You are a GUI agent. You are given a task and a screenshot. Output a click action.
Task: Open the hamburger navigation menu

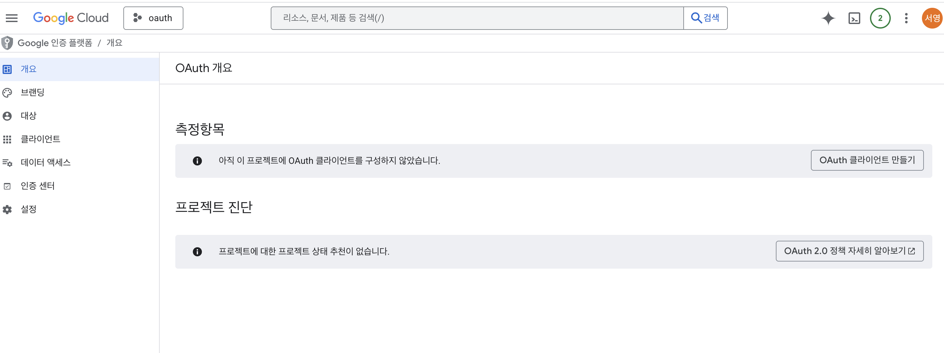coord(12,18)
